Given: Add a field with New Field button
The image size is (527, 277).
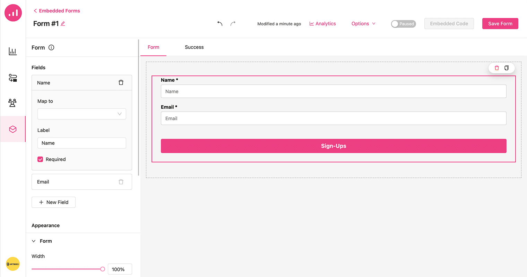Looking at the screenshot, I should (53, 202).
